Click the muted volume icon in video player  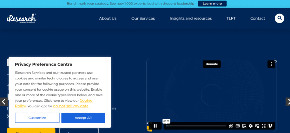point(231,126)
